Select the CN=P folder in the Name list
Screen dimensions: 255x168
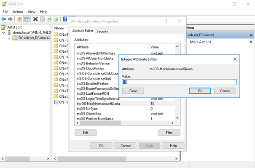61,80
